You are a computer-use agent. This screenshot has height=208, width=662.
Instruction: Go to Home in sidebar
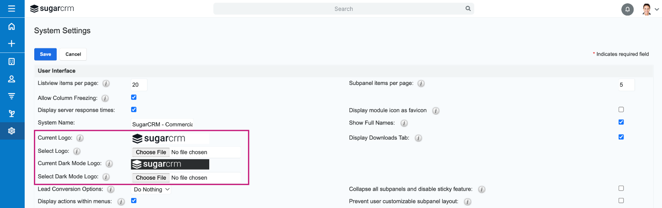point(12,26)
